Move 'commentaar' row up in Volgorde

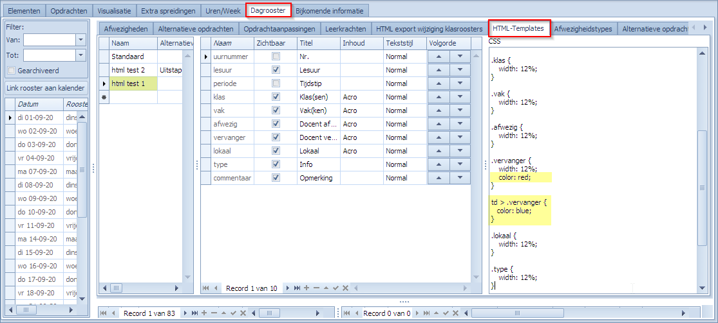click(x=439, y=178)
